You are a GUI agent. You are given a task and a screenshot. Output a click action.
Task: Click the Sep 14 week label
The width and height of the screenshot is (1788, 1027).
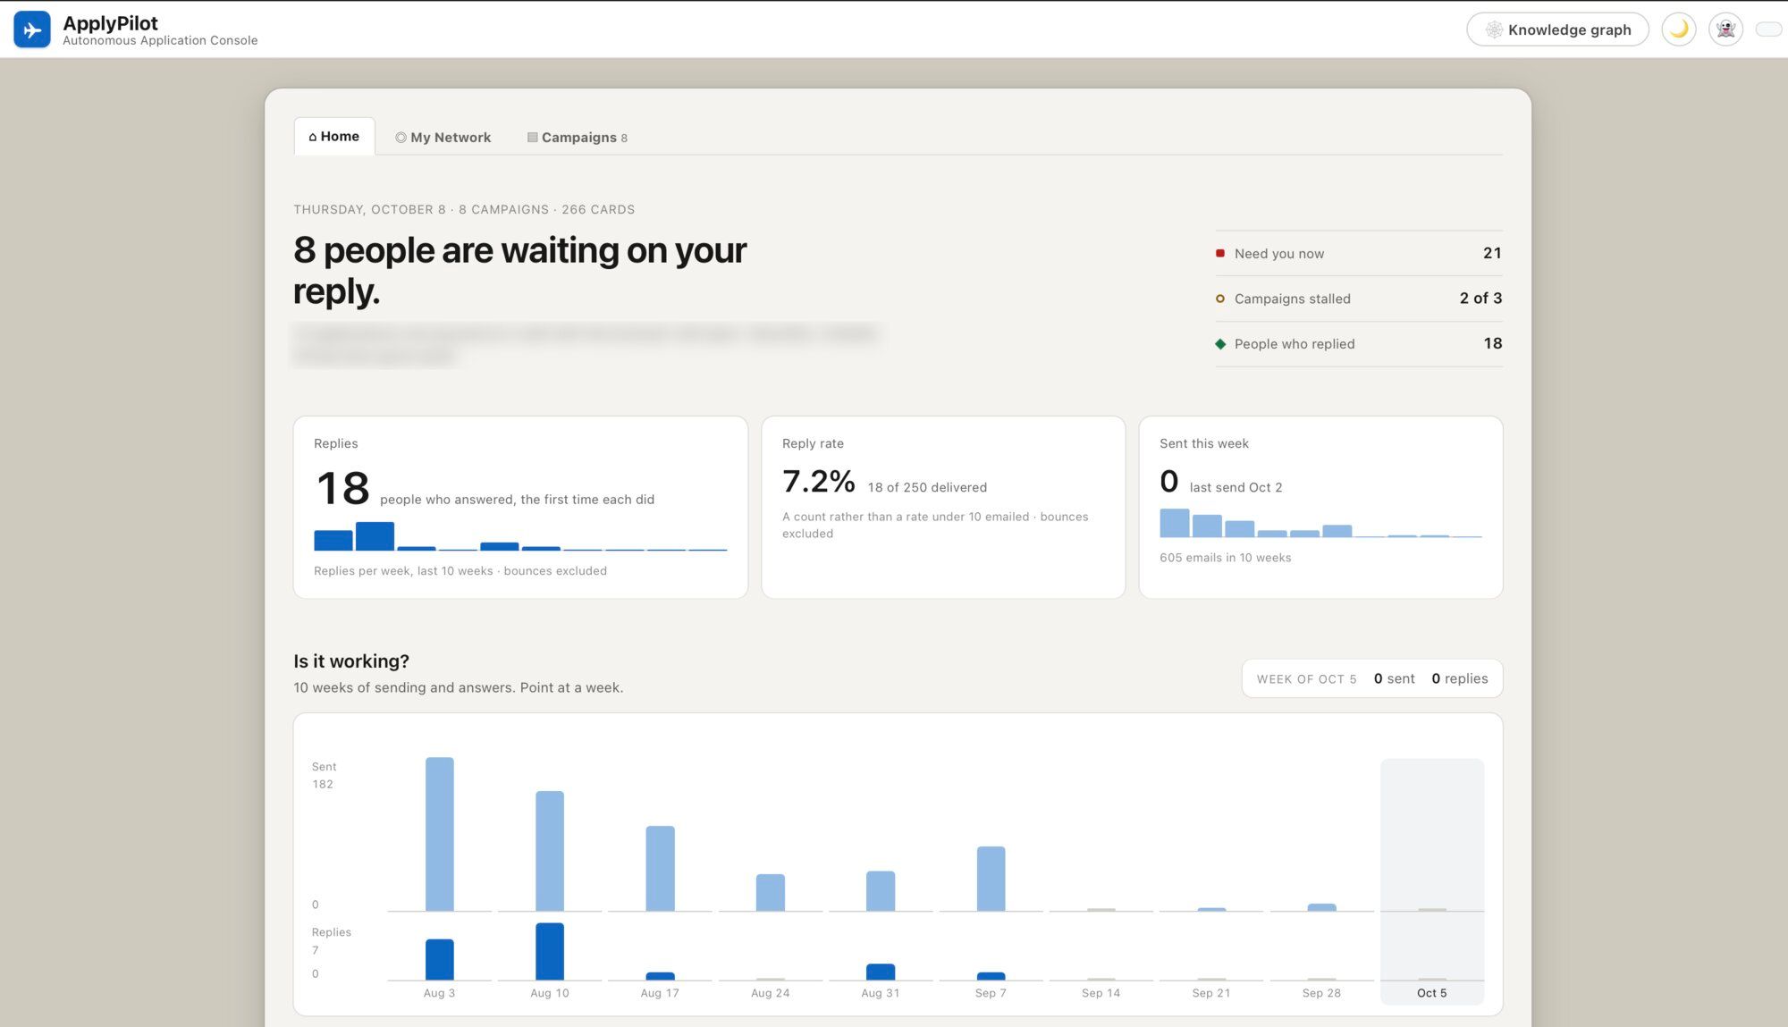pos(1101,993)
